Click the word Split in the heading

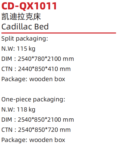pyautogui.click(x=8, y=39)
